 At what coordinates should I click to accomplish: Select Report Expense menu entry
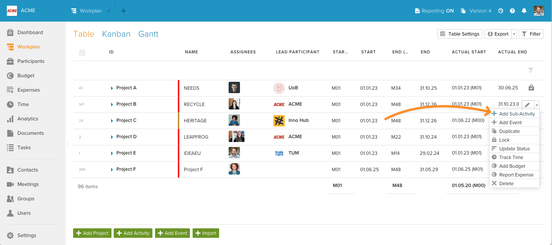(514, 175)
